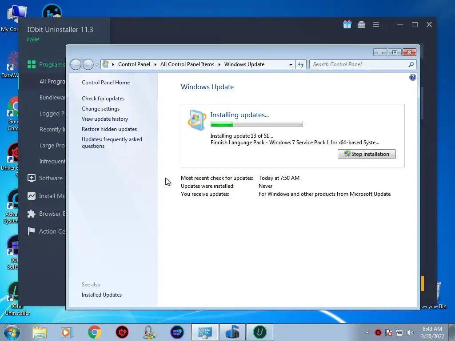Open Driver Booster red gear taskbar icon

(122, 332)
